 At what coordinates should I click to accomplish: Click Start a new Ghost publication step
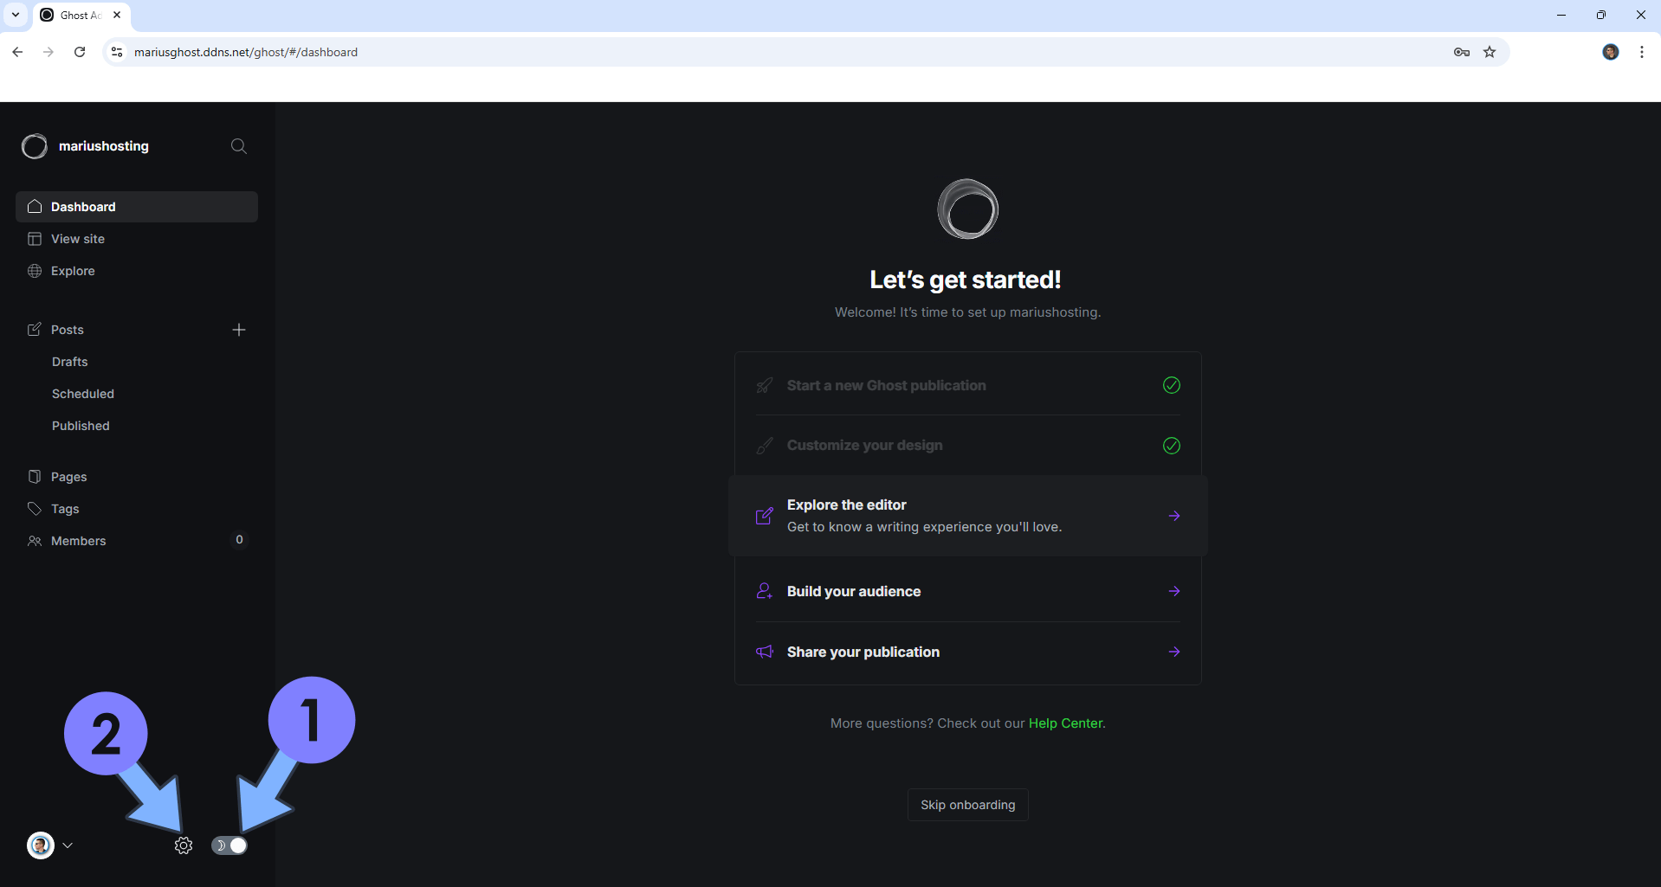[968, 385]
